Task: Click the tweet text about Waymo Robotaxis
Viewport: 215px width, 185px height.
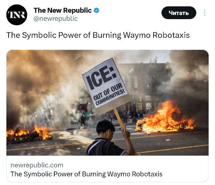Action: [98, 35]
